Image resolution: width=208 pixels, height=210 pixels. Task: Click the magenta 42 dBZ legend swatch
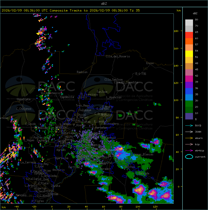pyautogui.click(x=189, y=79)
